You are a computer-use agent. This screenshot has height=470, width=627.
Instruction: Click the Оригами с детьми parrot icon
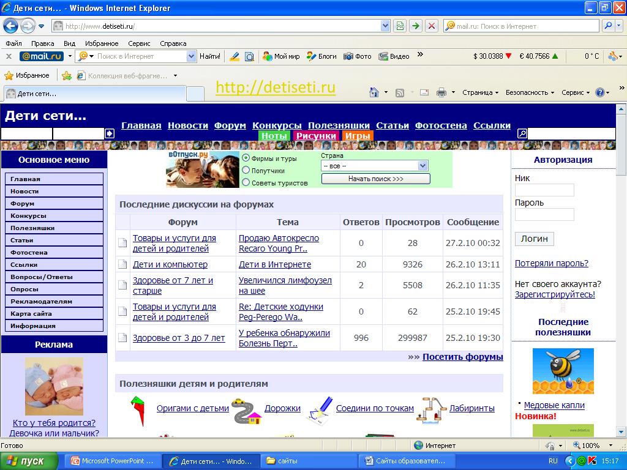pos(138,411)
